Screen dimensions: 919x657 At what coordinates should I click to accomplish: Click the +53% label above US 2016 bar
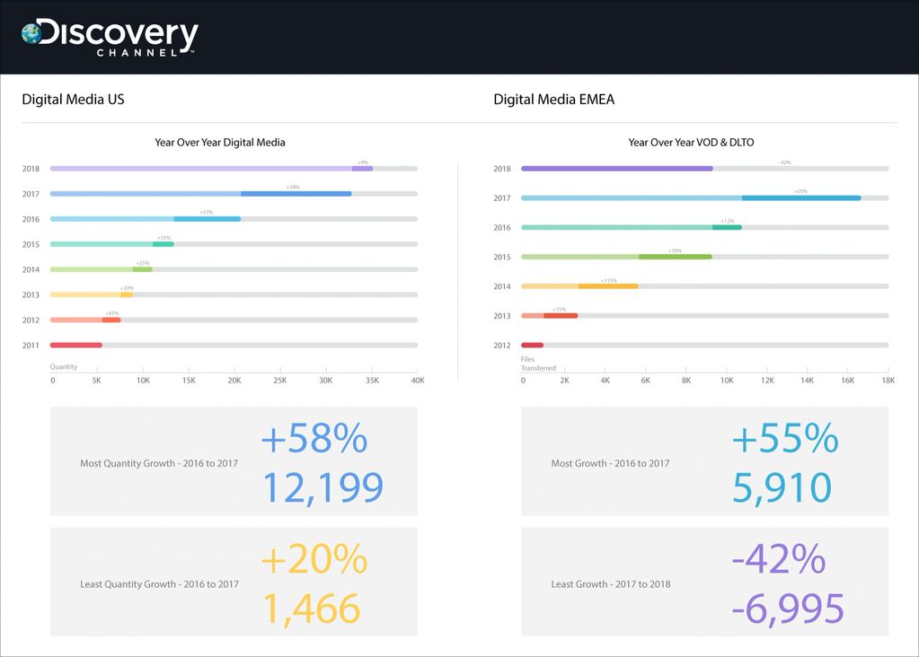point(207,213)
